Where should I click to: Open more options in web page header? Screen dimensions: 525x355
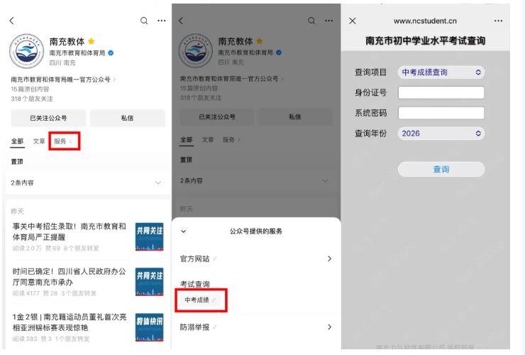(498, 21)
